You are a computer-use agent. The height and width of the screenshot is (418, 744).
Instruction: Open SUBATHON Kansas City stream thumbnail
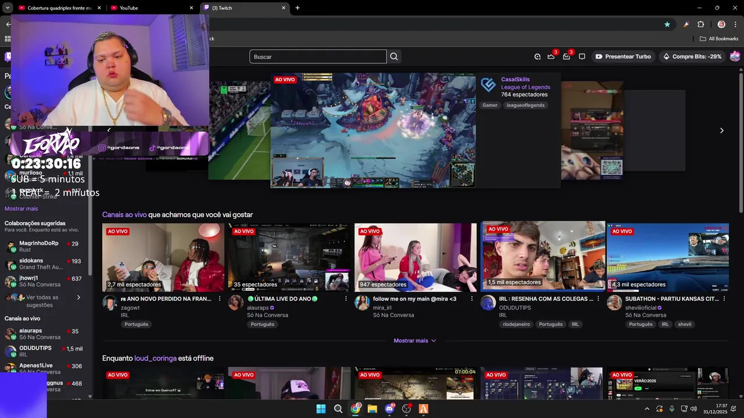click(668, 257)
